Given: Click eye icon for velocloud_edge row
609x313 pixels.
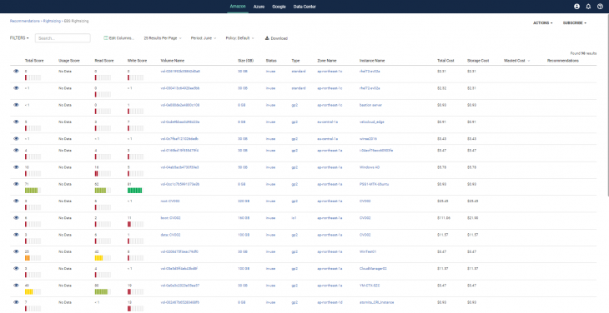Looking at the screenshot, I should pyautogui.click(x=16, y=122).
